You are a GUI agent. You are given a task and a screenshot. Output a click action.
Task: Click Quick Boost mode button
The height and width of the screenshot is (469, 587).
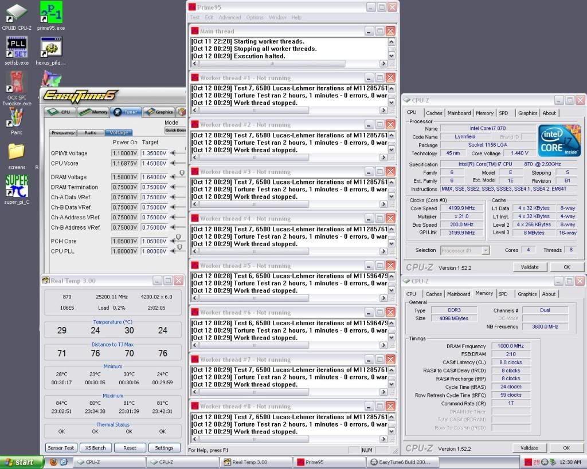(x=175, y=130)
